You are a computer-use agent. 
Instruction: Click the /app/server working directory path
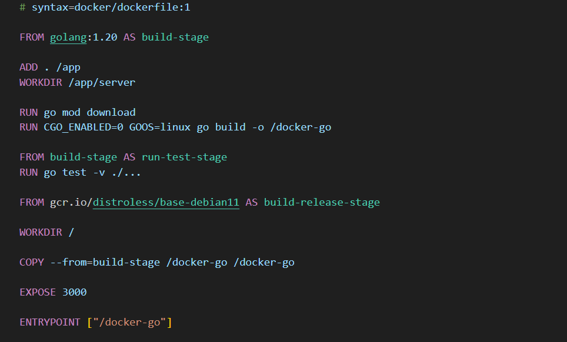pyautogui.click(x=101, y=82)
